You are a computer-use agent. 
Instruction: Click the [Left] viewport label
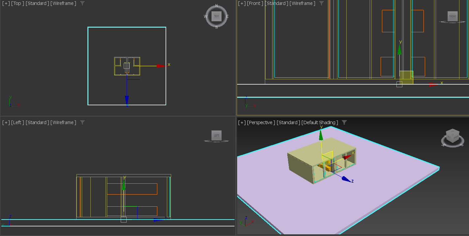(x=17, y=122)
